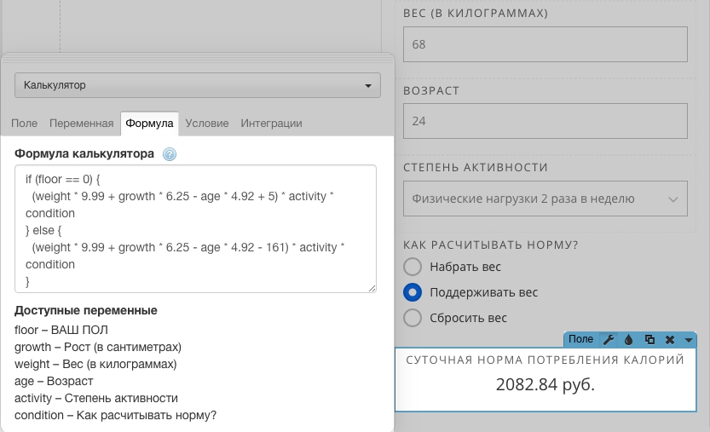This screenshot has width=710, height=432.
Task: Click the weight input field showing 68
Action: tap(545, 44)
